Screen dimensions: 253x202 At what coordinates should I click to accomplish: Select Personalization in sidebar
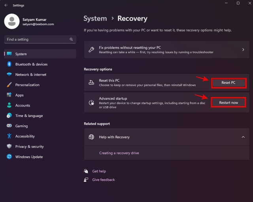[x=40, y=85]
